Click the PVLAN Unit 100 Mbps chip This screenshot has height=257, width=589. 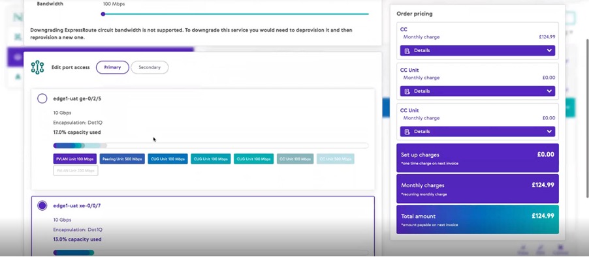(x=74, y=159)
